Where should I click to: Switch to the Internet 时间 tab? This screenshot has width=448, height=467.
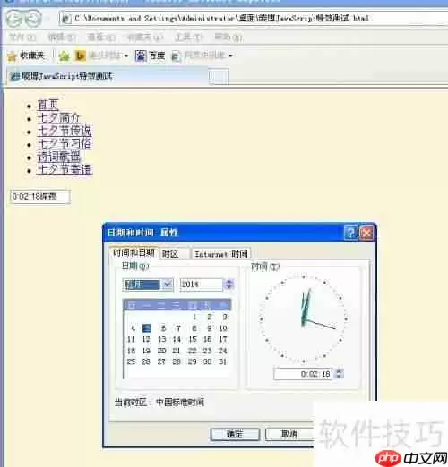[221, 254]
